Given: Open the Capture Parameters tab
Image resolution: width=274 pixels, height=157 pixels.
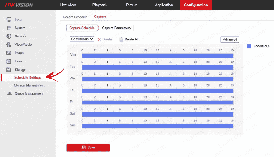Looking at the screenshot, I should pos(116,28).
